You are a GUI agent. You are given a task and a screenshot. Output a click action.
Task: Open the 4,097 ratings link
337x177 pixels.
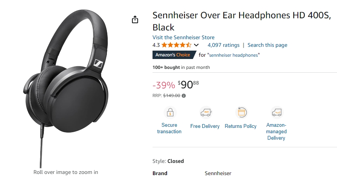tap(223, 45)
